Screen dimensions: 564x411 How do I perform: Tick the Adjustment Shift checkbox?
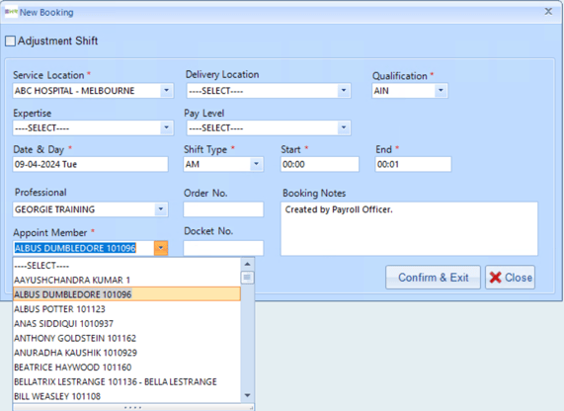[x=10, y=41]
